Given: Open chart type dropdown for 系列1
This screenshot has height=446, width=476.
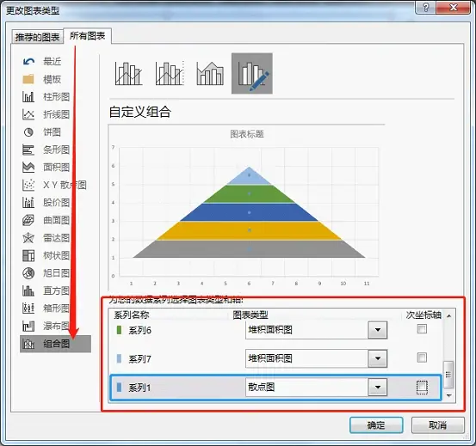Looking at the screenshot, I should click(x=378, y=388).
